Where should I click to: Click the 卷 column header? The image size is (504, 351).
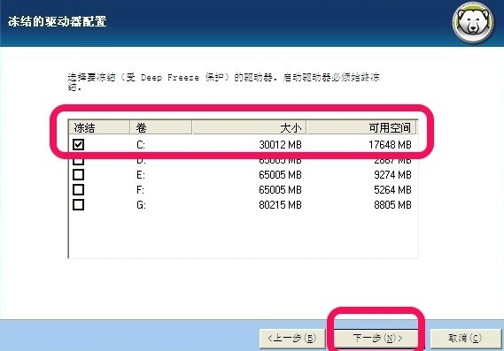click(x=161, y=127)
